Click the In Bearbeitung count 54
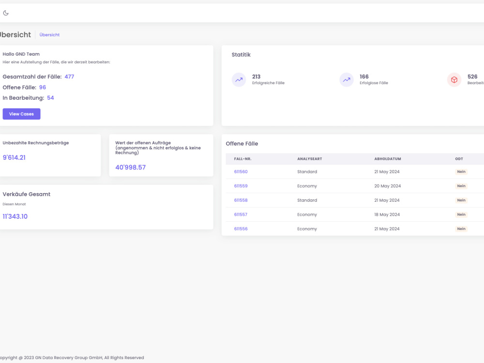The height and width of the screenshot is (363, 484). tap(51, 98)
